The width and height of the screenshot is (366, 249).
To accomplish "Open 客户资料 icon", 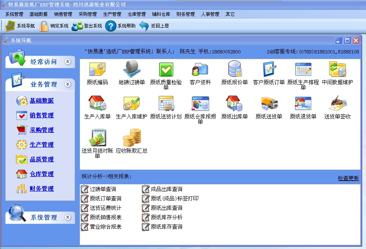I will click(x=200, y=69).
